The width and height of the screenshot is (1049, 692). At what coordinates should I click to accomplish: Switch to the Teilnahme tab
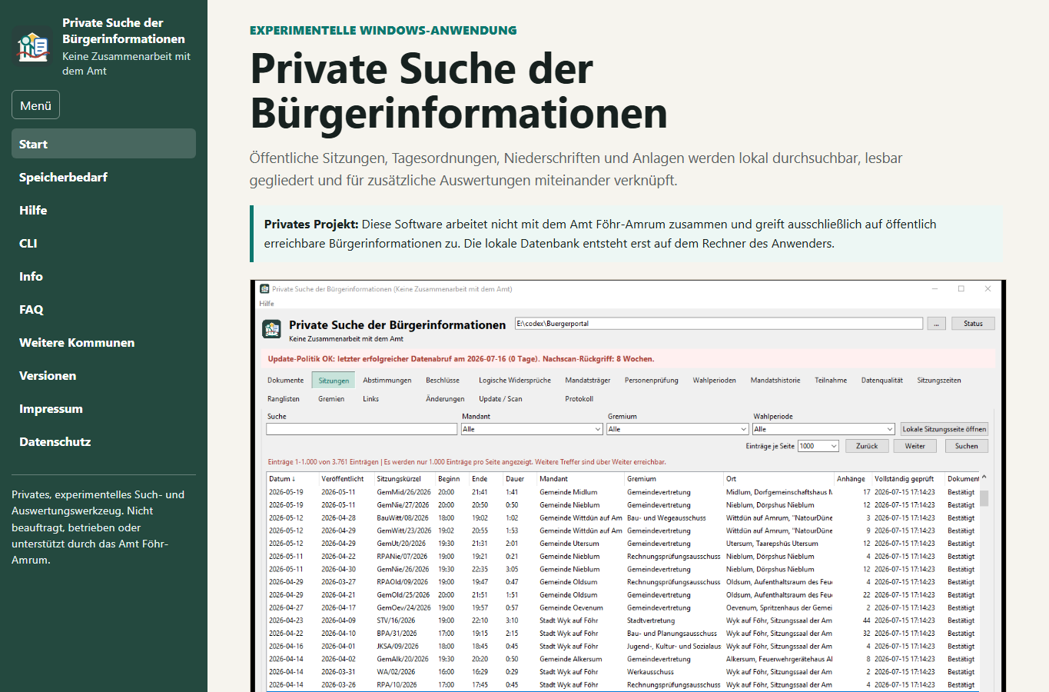831,381
